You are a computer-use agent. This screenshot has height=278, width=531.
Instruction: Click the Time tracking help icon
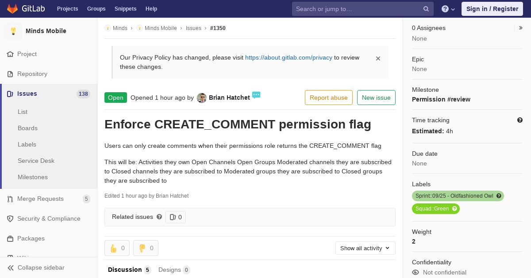pyautogui.click(x=520, y=120)
